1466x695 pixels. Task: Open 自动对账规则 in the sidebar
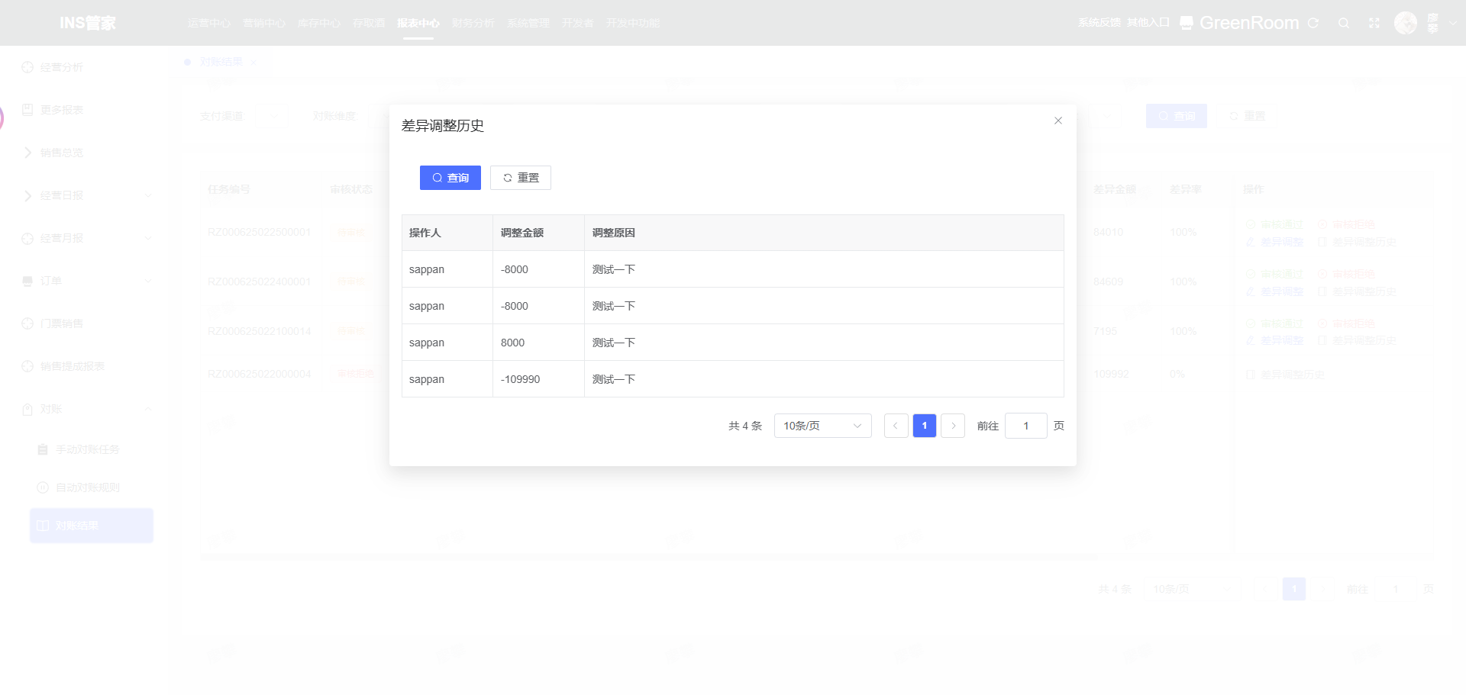(88, 487)
